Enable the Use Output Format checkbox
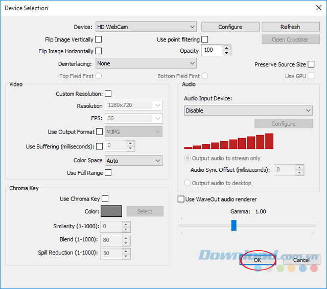Screen dimensions: 327x289 pos(99,132)
